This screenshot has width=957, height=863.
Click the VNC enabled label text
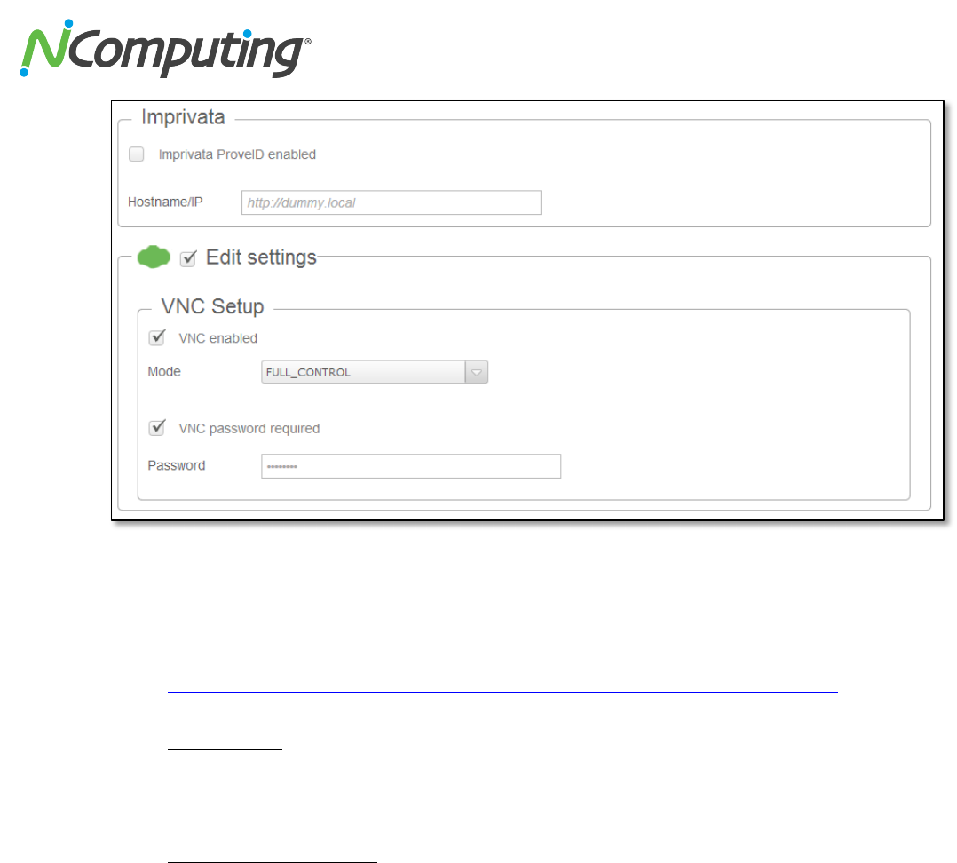[217, 338]
